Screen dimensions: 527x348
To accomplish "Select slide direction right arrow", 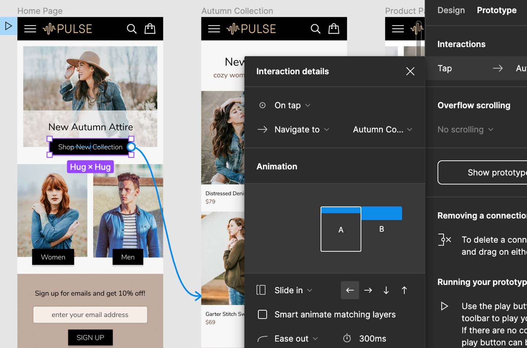I will [x=368, y=290].
